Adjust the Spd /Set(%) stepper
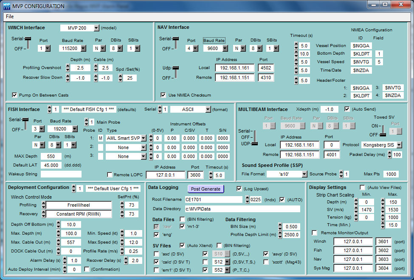This screenshot has width=414, height=280. coord(120,78)
